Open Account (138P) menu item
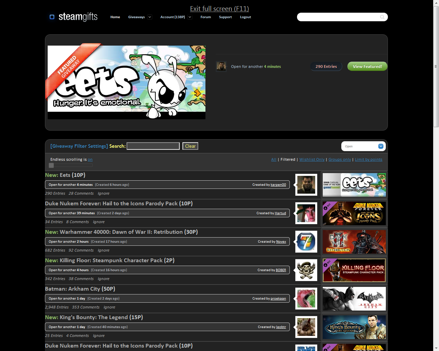This screenshot has height=351, width=439. coord(173,17)
